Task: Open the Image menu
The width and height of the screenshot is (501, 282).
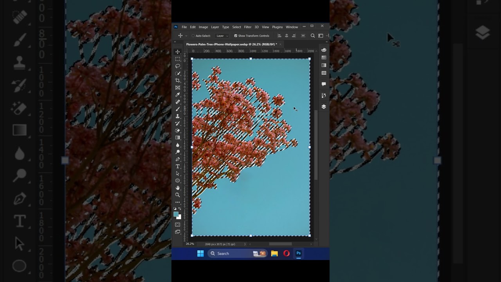Action: [203, 27]
